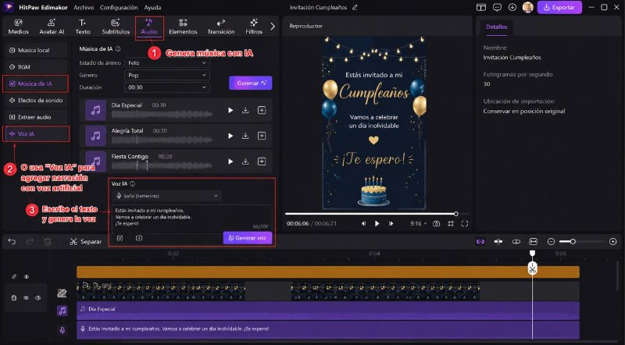Open the Archivo menu

coord(84,7)
